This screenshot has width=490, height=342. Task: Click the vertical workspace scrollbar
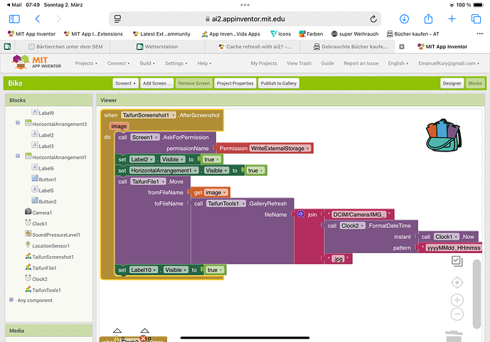coord(476,294)
